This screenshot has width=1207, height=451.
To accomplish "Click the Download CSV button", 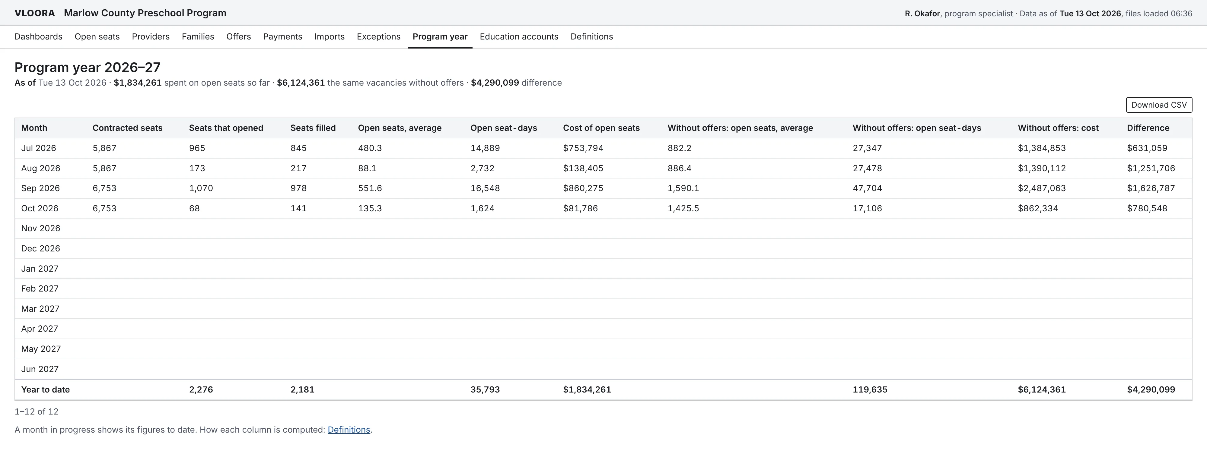I will coord(1159,105).
